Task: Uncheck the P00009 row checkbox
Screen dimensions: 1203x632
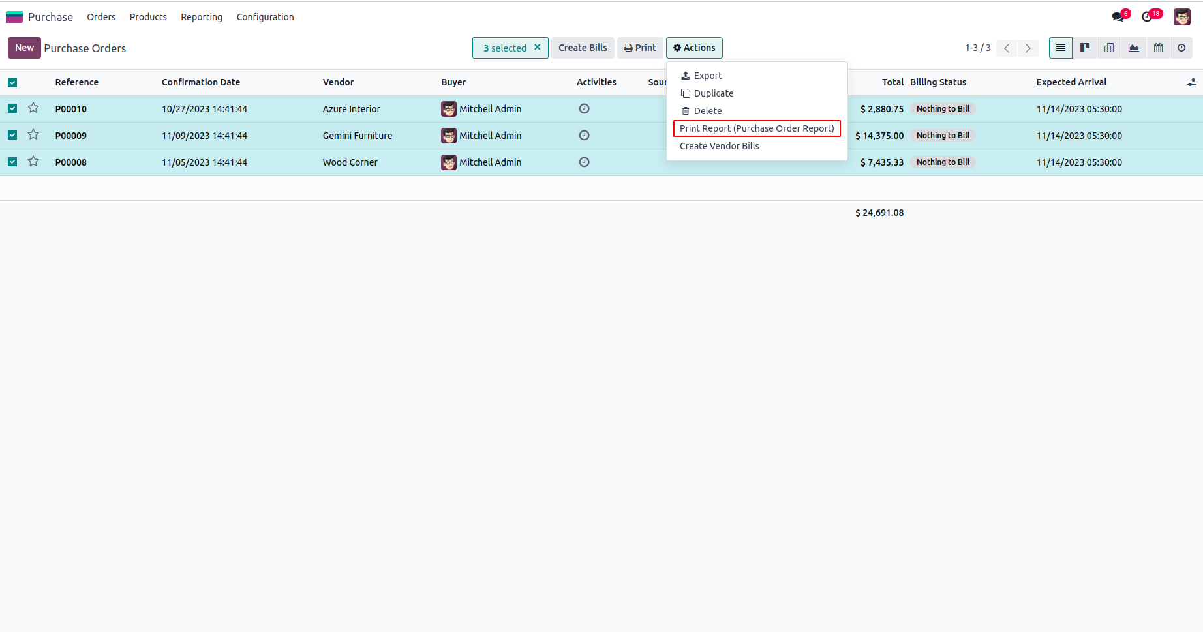Action: tap(12, 135)
